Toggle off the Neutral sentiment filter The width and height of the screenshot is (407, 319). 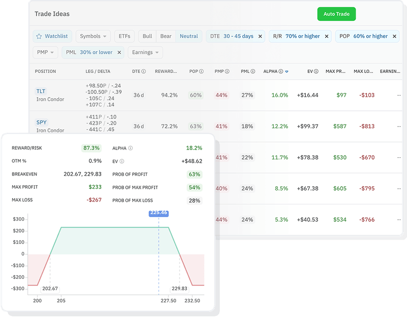click(x=189, y=36)
